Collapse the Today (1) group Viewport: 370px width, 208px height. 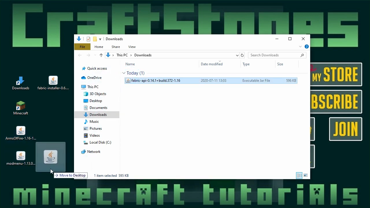124,73
